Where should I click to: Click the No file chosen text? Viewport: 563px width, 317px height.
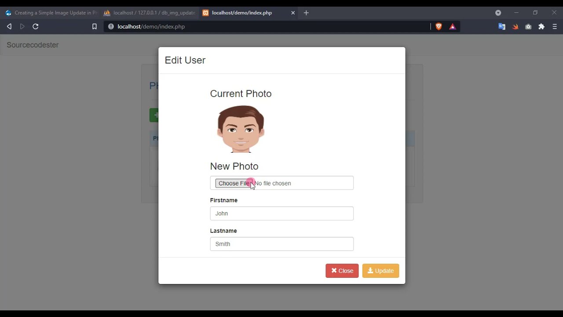[273, 183]
